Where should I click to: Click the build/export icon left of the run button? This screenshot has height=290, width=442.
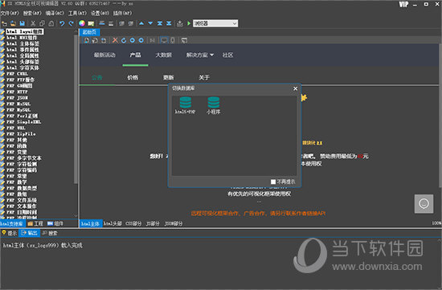click(179, 23)
